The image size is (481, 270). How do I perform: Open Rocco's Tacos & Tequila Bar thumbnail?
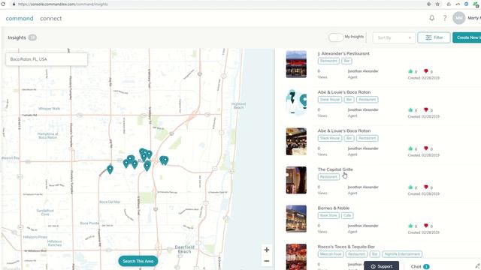pos(296,256)
